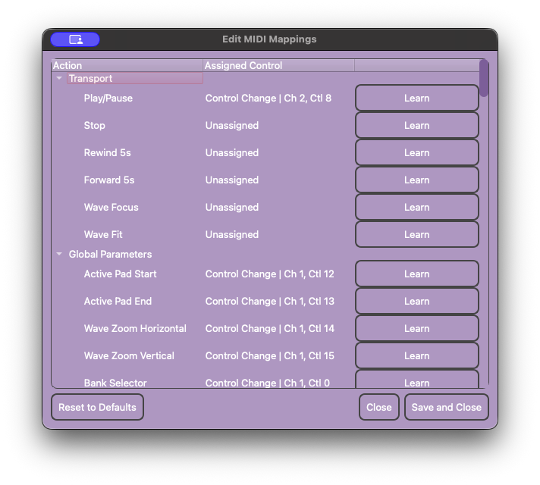
Task: Click the screen sharing icon in title bar
Action: pos(75,39)
